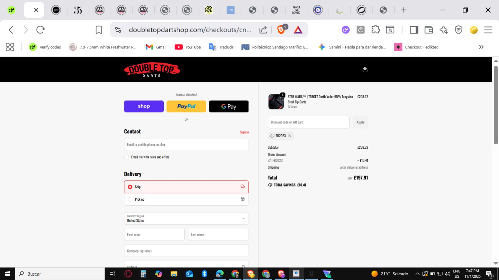Image resolution: width=499 pixels, height=280 pixels.
Task: Go back to previous page
Action: [11, 30]
